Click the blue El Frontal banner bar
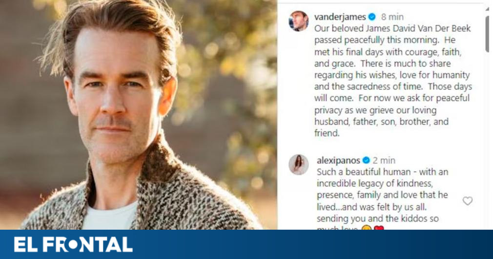The image size is (493, 259). 246,244
